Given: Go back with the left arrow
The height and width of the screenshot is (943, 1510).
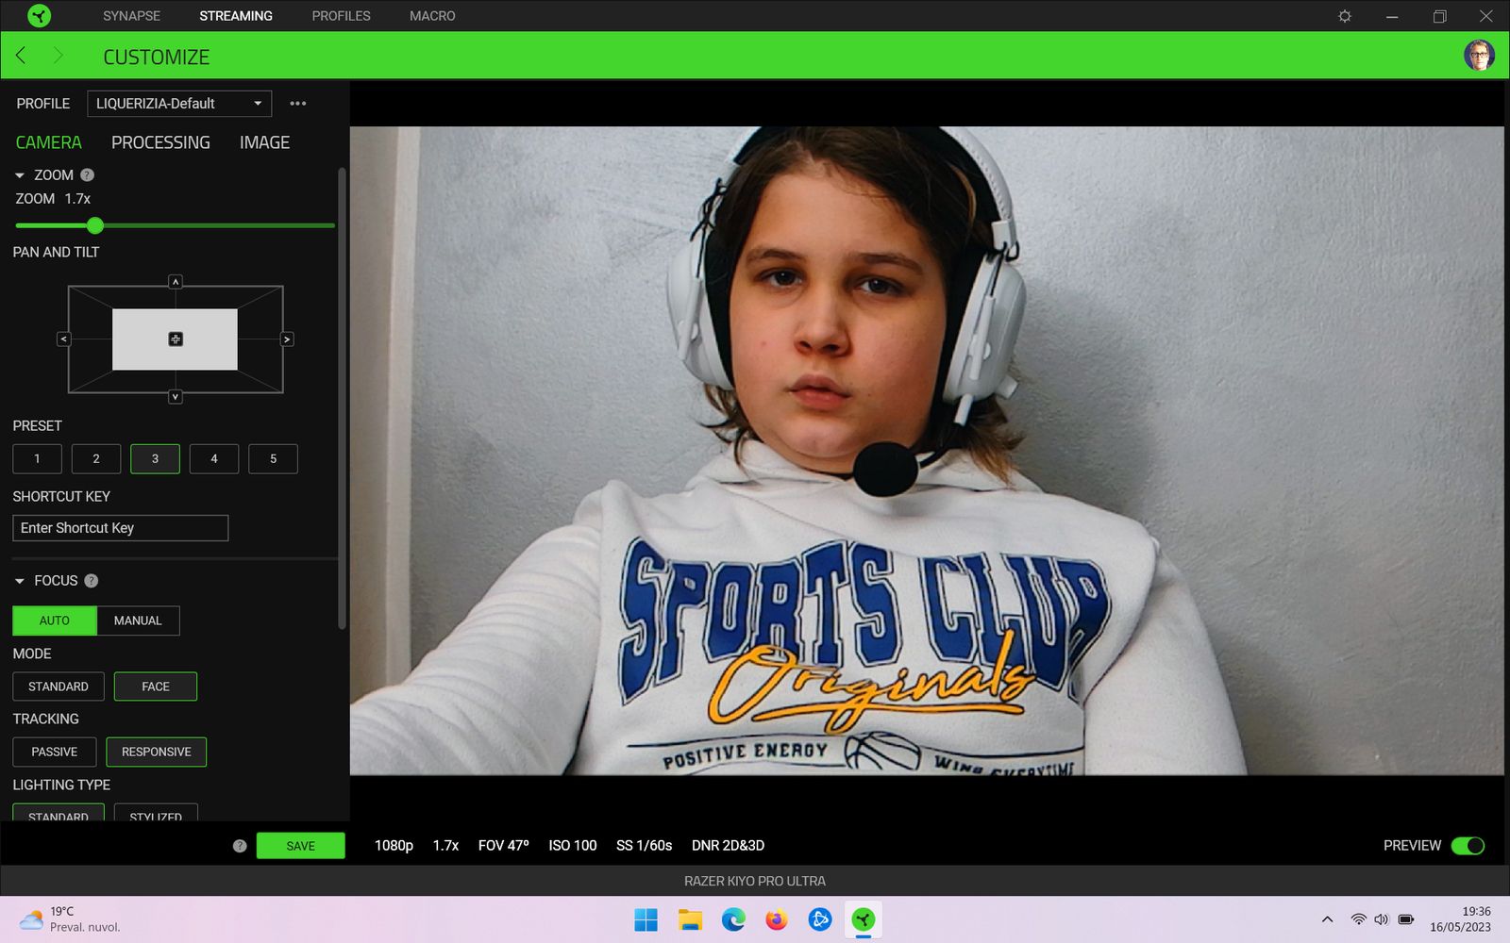Looking at the screenshot, I should (21, 56).
